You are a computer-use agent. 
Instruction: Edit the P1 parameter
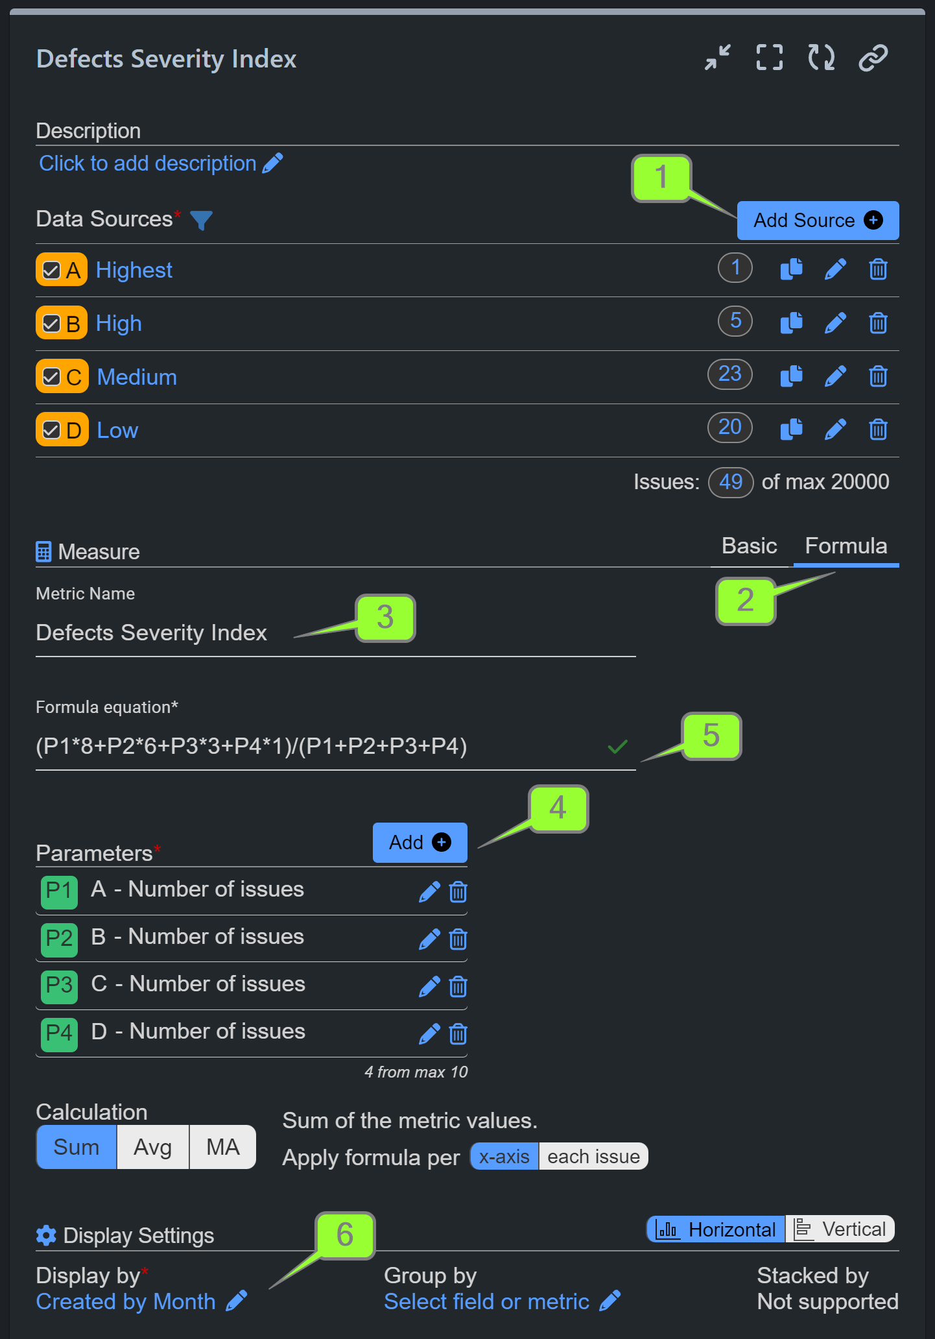click(x=429, y=891)
